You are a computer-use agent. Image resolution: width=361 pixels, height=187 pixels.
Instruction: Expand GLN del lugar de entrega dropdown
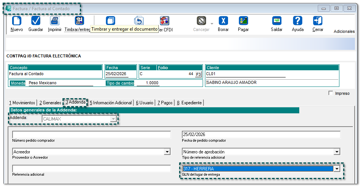point(337,169)
